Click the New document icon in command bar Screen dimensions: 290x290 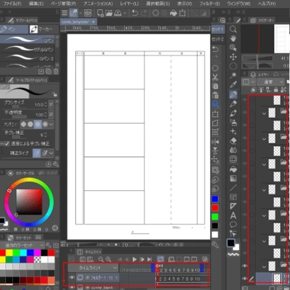[100, 13]
